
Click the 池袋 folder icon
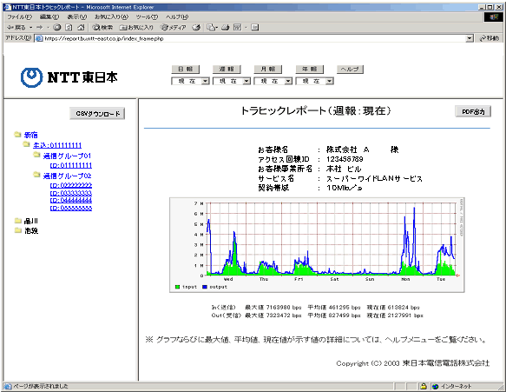pyautogui.click(x=18, y=230)
